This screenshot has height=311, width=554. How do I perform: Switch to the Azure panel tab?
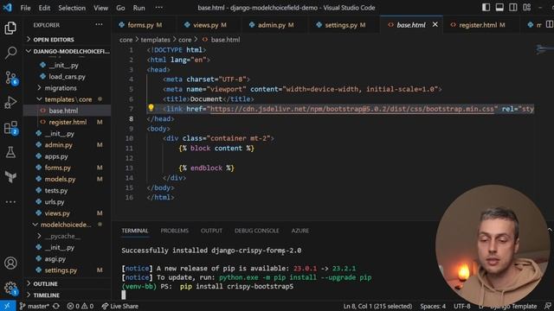(300, 231)
